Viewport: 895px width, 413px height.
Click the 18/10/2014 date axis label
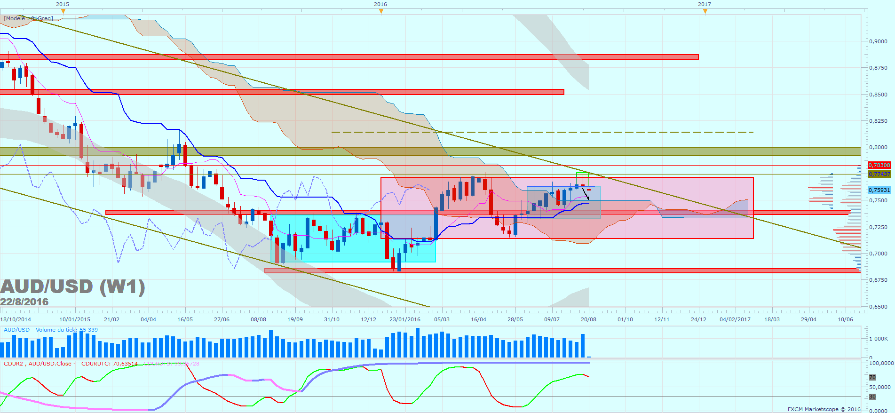[x=16, y=319]
